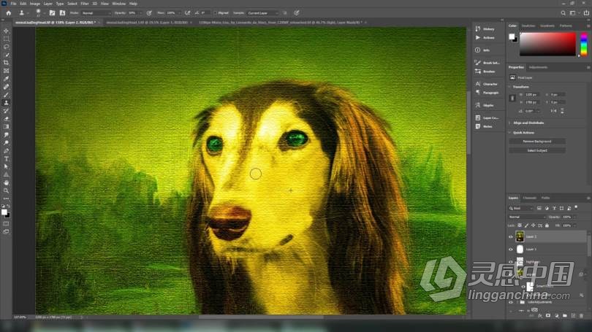592x332 pixels.
Task: Toggle lock transparent pixels icon
Action: pos(520,225)
